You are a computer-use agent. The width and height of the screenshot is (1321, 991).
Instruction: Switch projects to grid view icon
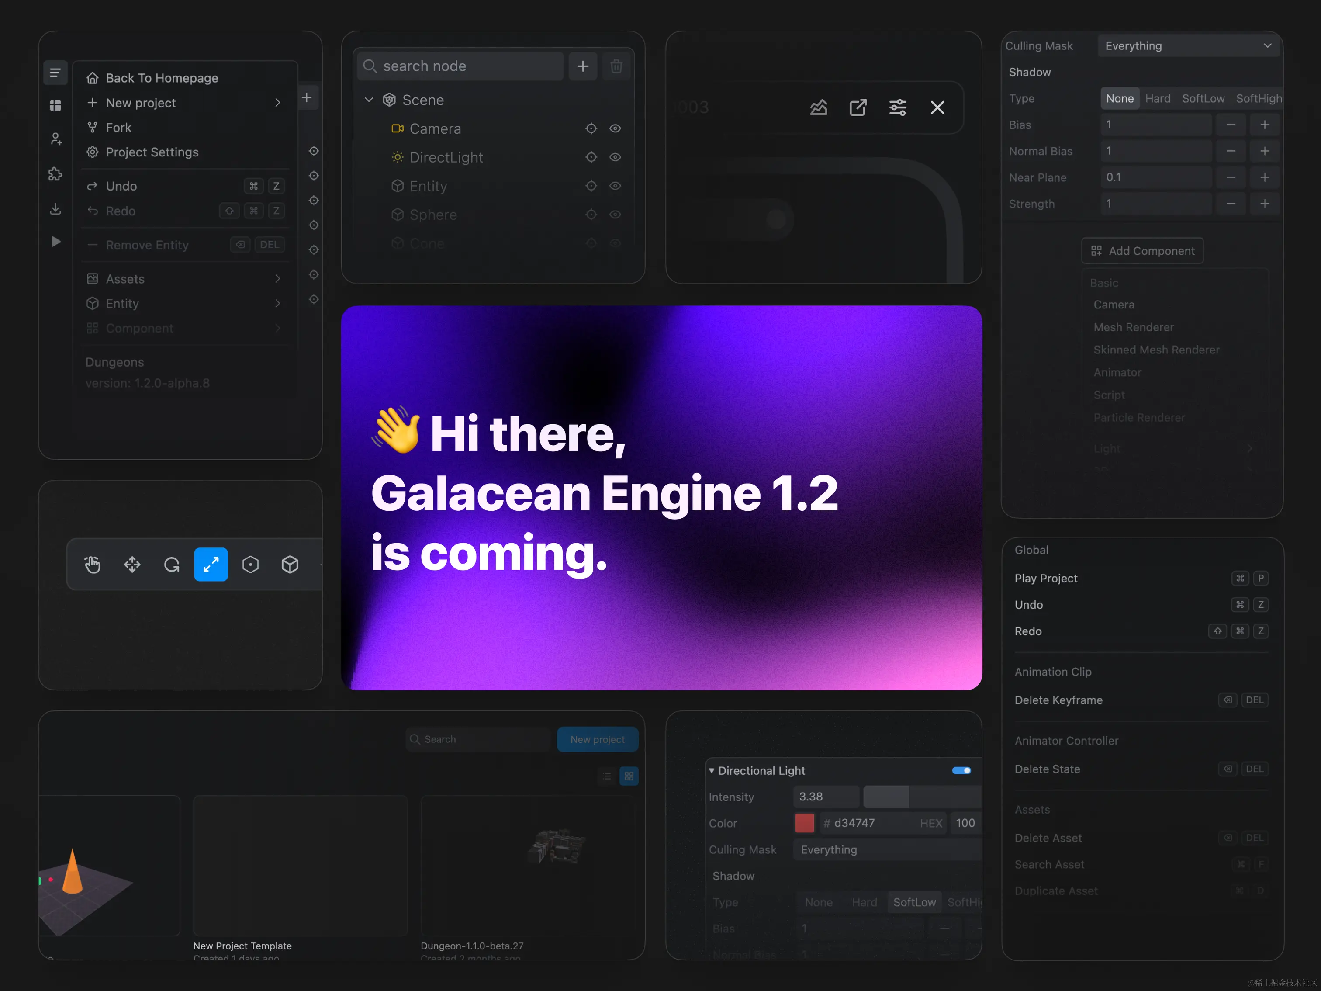(x=629, y=776)
